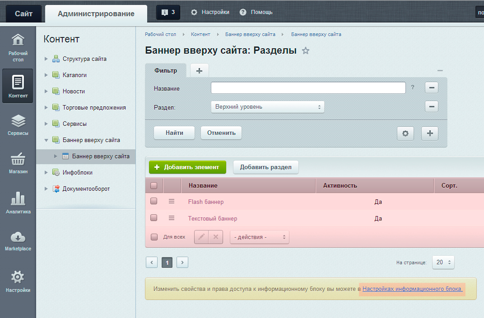The width and height of the screenshot is (484, 318).
Task: Add page to favorites with star icon
Action: coord(306,51)
